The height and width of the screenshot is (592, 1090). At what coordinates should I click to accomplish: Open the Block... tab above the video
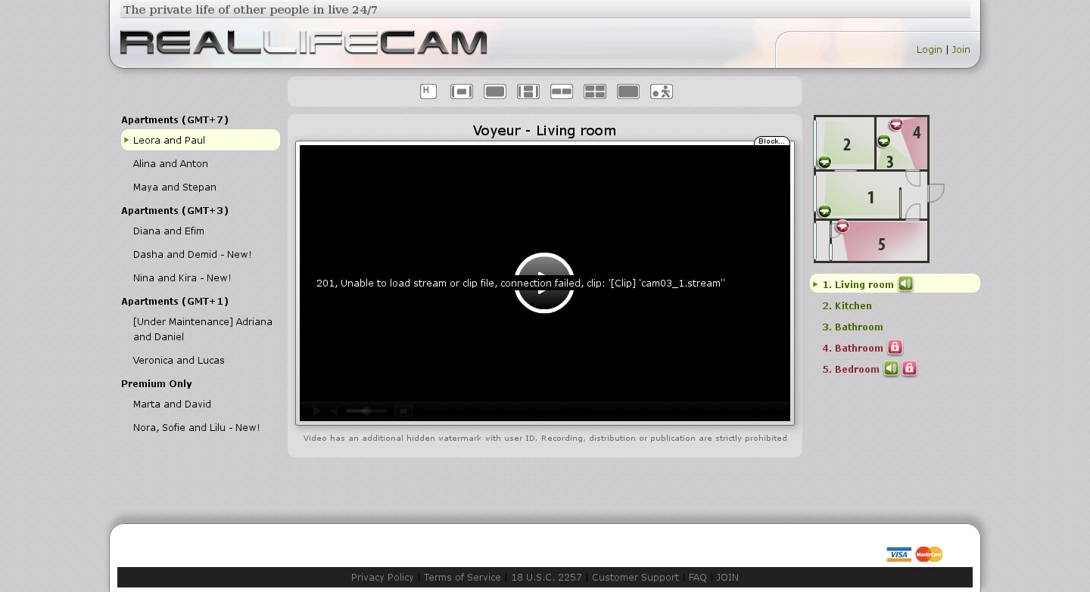click(771, 141)
